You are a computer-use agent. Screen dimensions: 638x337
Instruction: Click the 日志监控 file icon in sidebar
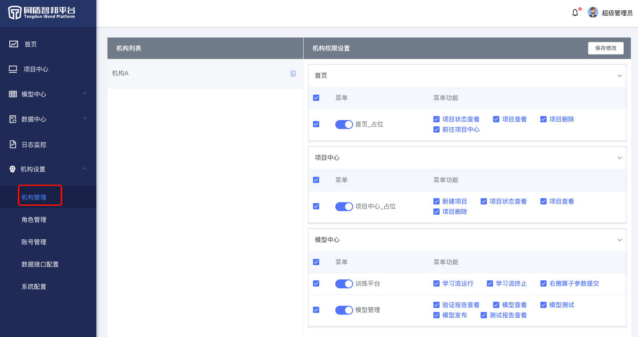point(13,144)
